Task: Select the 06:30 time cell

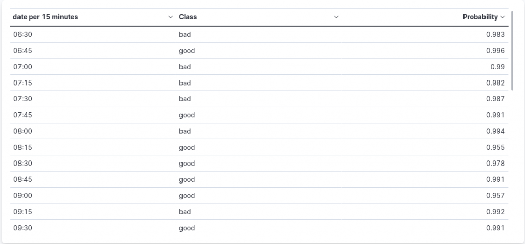Action: click(93, 34)
